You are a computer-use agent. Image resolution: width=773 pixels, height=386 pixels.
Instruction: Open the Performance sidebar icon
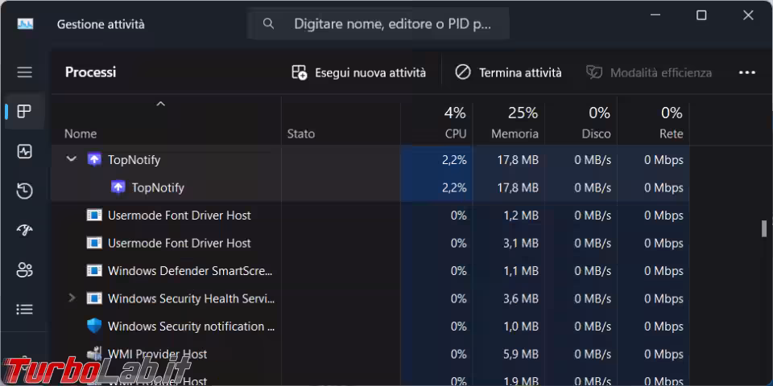coord(24,151)
